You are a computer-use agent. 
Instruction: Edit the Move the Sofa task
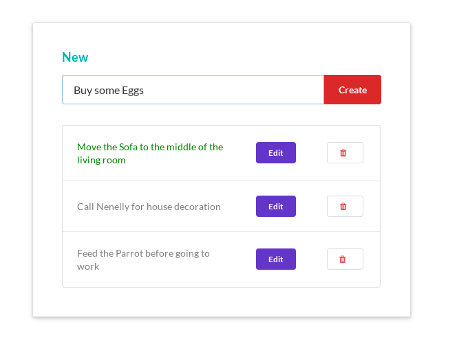pyautogui.click(x=275, y=153)
